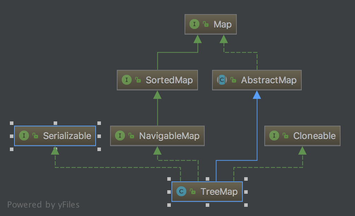Click the green arrowhead below Cloneable

(x=302, y=151)
